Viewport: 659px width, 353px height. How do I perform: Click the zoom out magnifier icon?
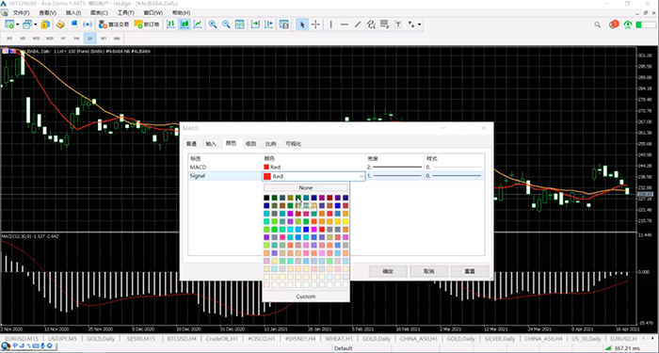pos(226,24)
